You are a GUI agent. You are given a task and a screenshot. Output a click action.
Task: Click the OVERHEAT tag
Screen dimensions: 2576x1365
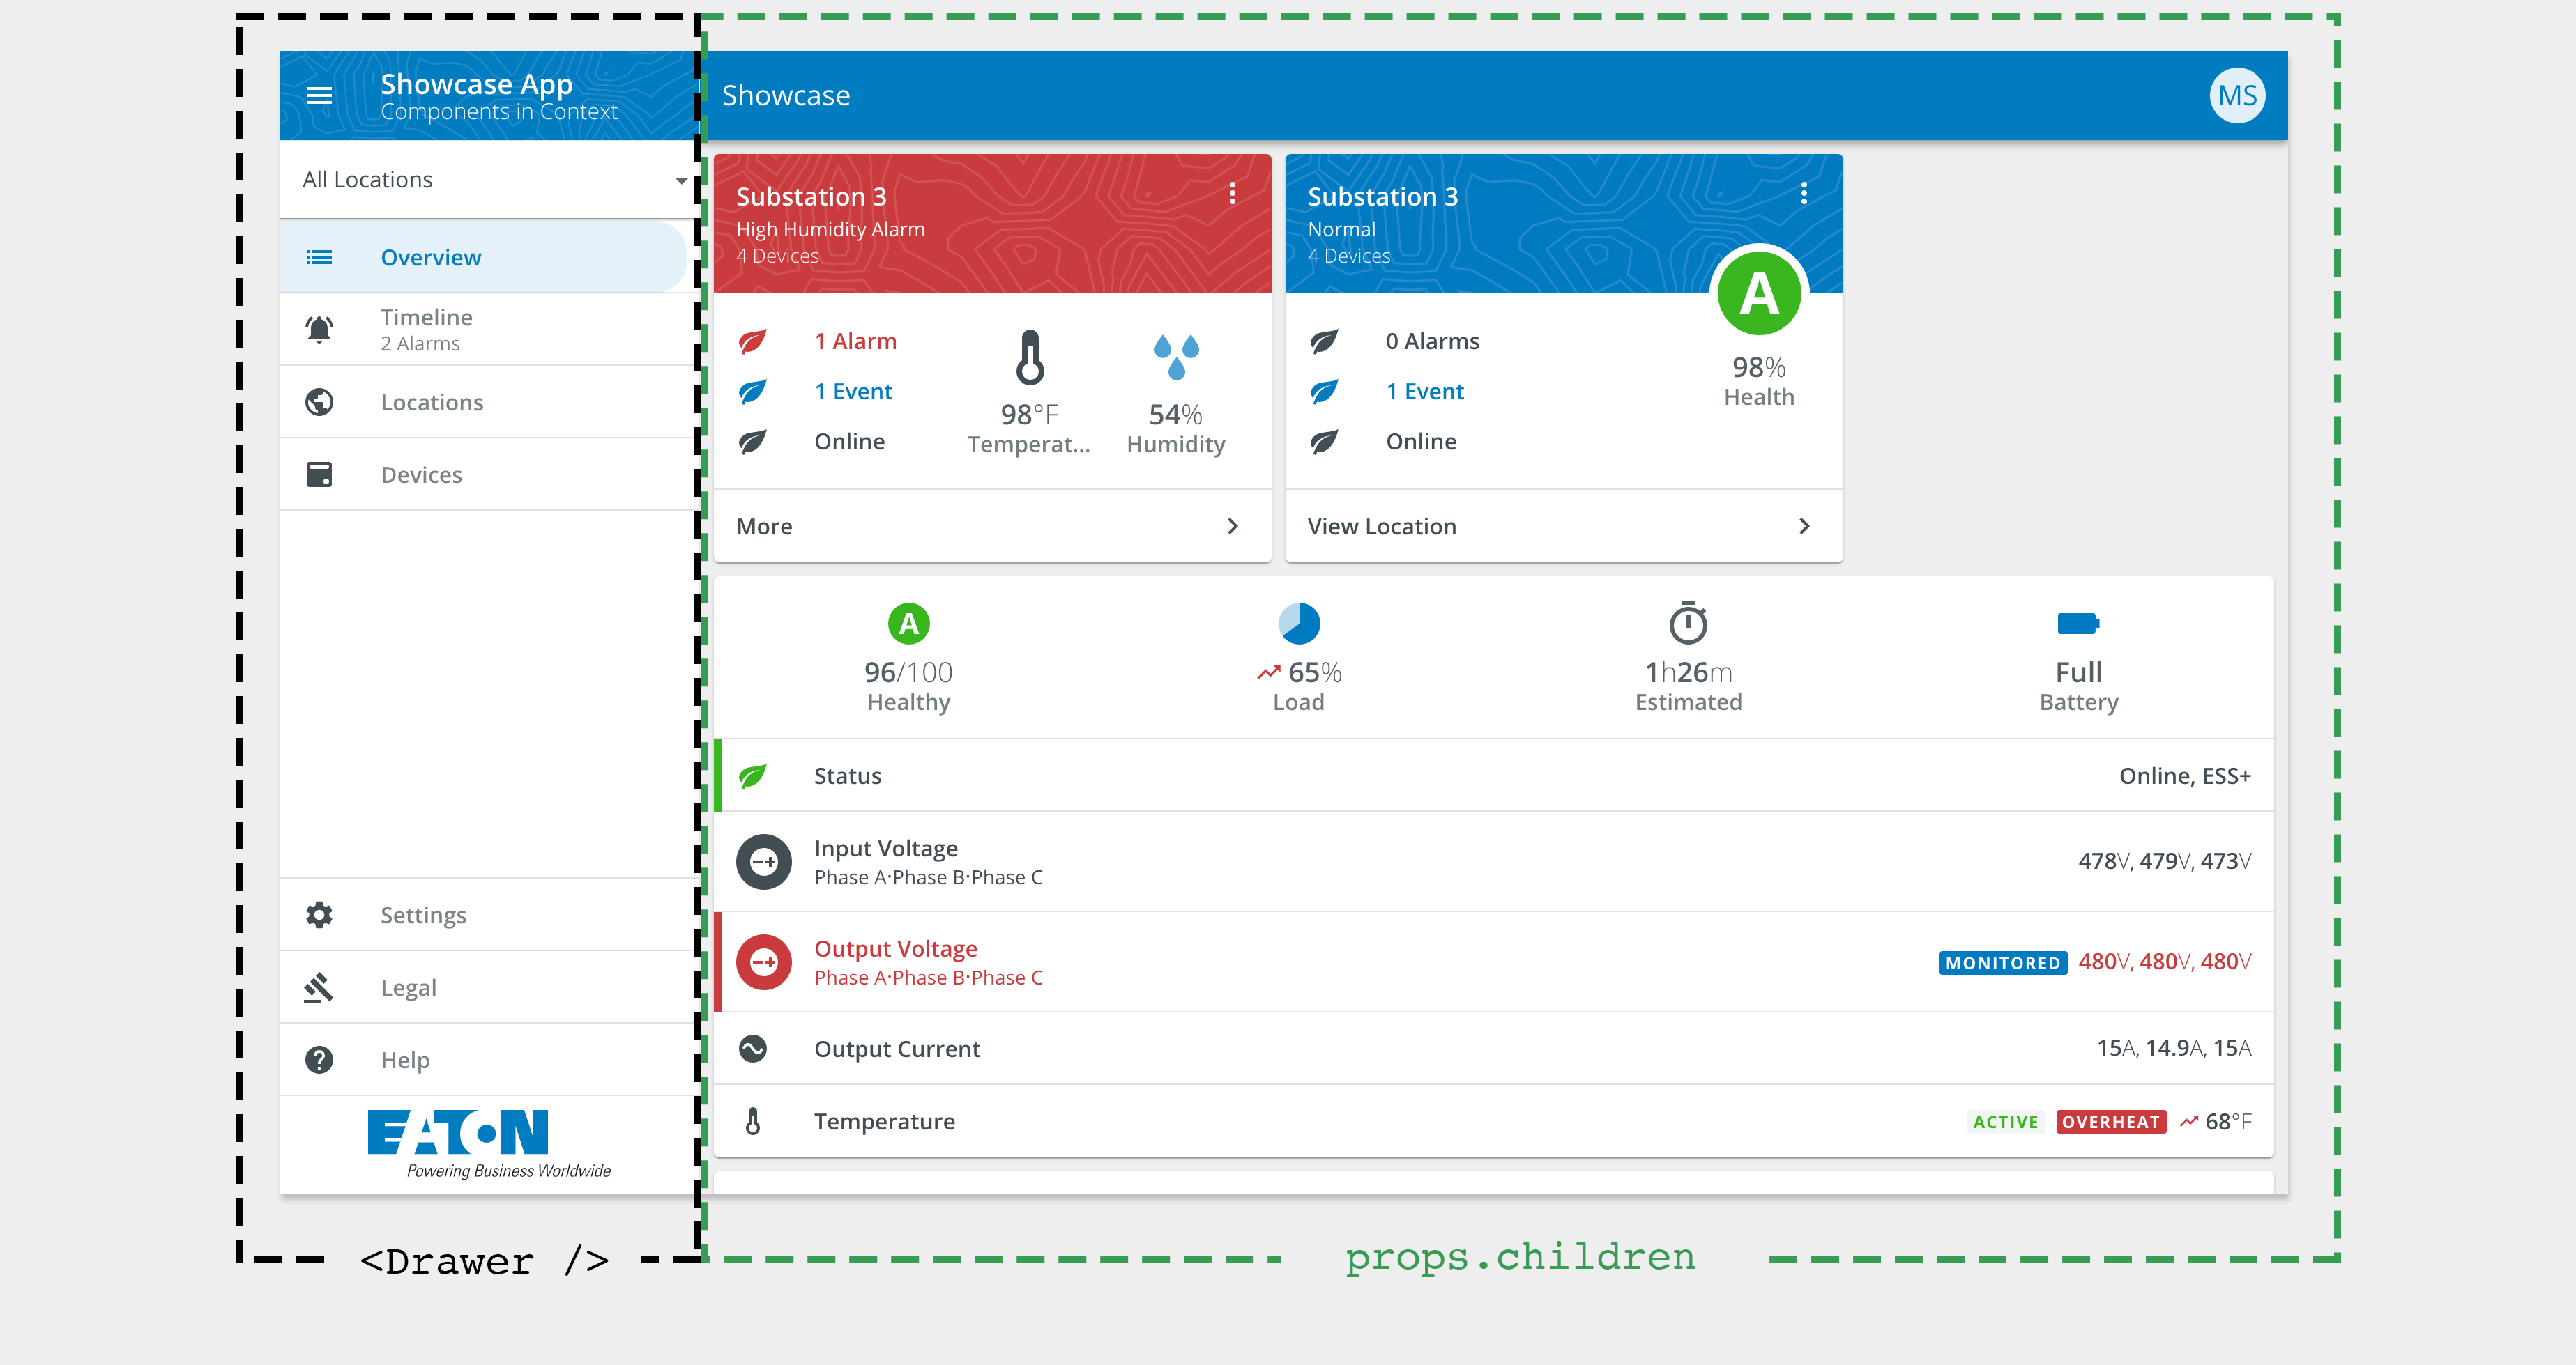click(2111, 1123)
